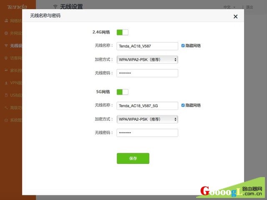Screen dimensions: 267x200
Task: Turn off the 2.4G网络 switch
Action: point(122,32)
